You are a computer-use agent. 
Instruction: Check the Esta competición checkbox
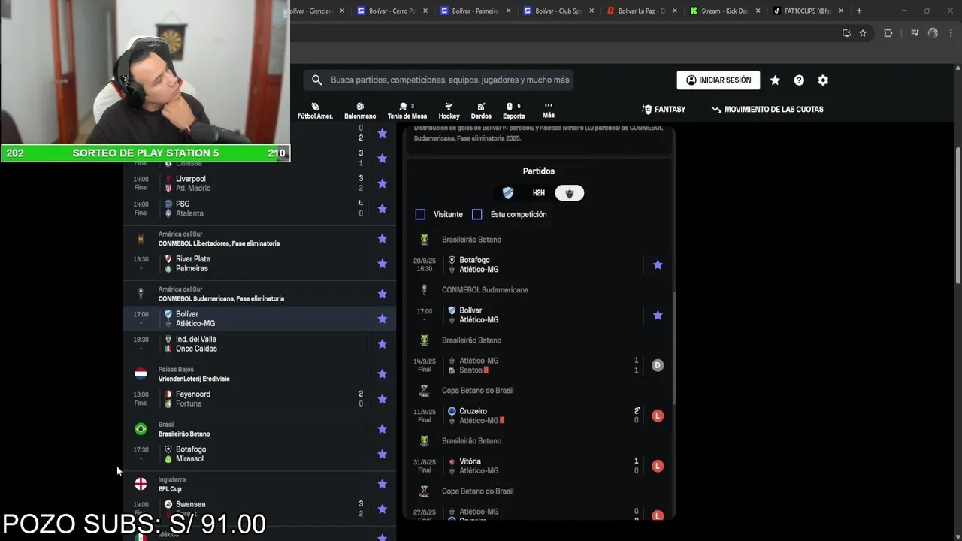pyautogui.click(x=476, y=214)
